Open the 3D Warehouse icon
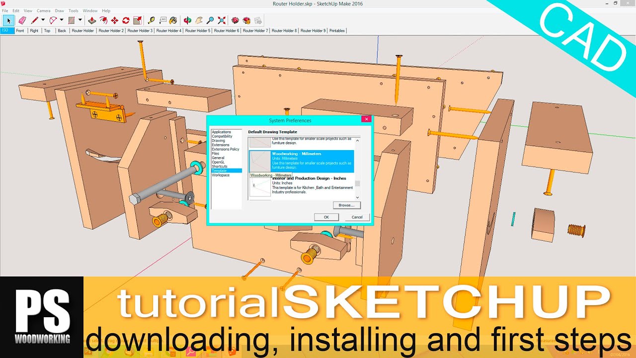Screen dimensions: 636x358 236,20
